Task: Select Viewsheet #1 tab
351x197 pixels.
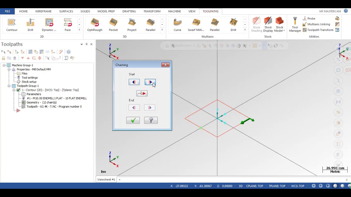Action: pos(106,179)
